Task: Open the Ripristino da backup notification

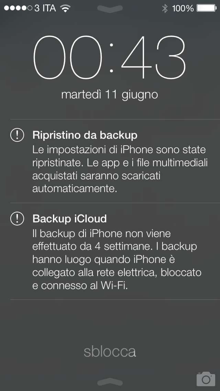Action: coord(115,161)
